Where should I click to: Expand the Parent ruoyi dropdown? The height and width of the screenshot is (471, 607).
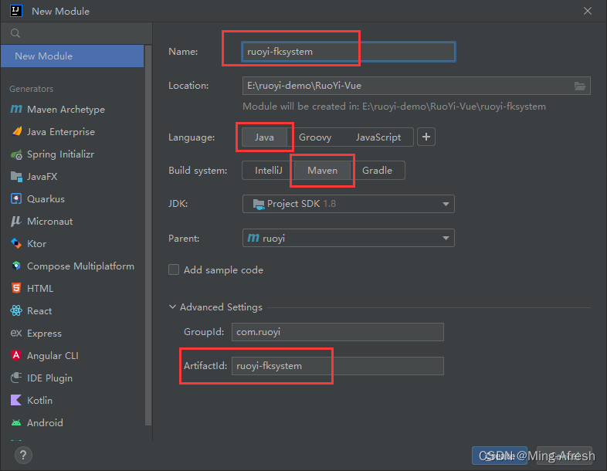[x=348, y=239]
